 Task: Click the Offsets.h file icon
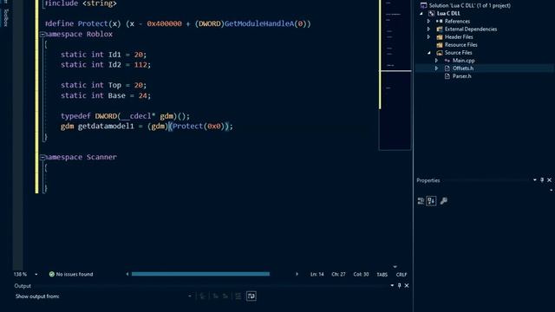coord(447,68)
